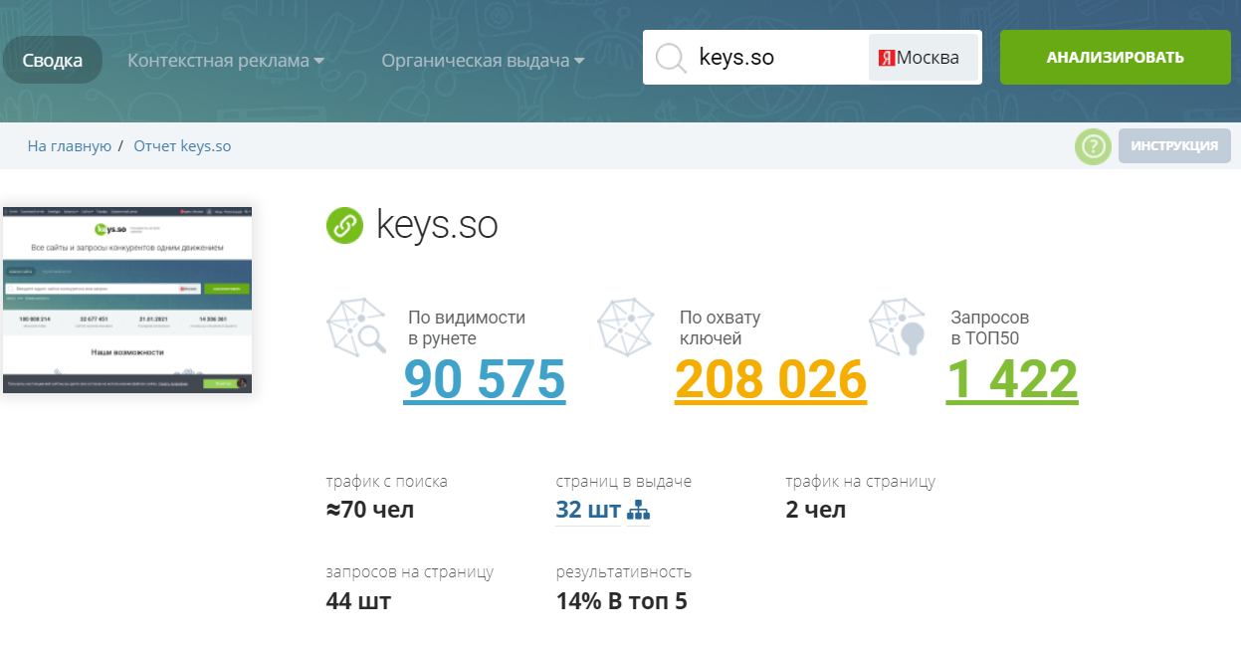
Task: Click the keys.so site heading
Action: click(437, 225)
